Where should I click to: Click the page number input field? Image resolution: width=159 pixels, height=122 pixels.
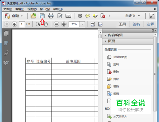22,24
